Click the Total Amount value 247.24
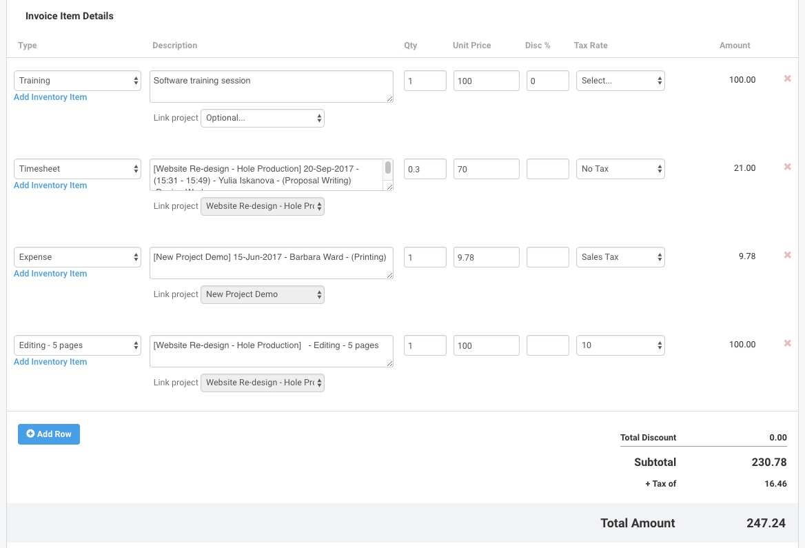Screen dimensions: 805x548 (766, 523)
